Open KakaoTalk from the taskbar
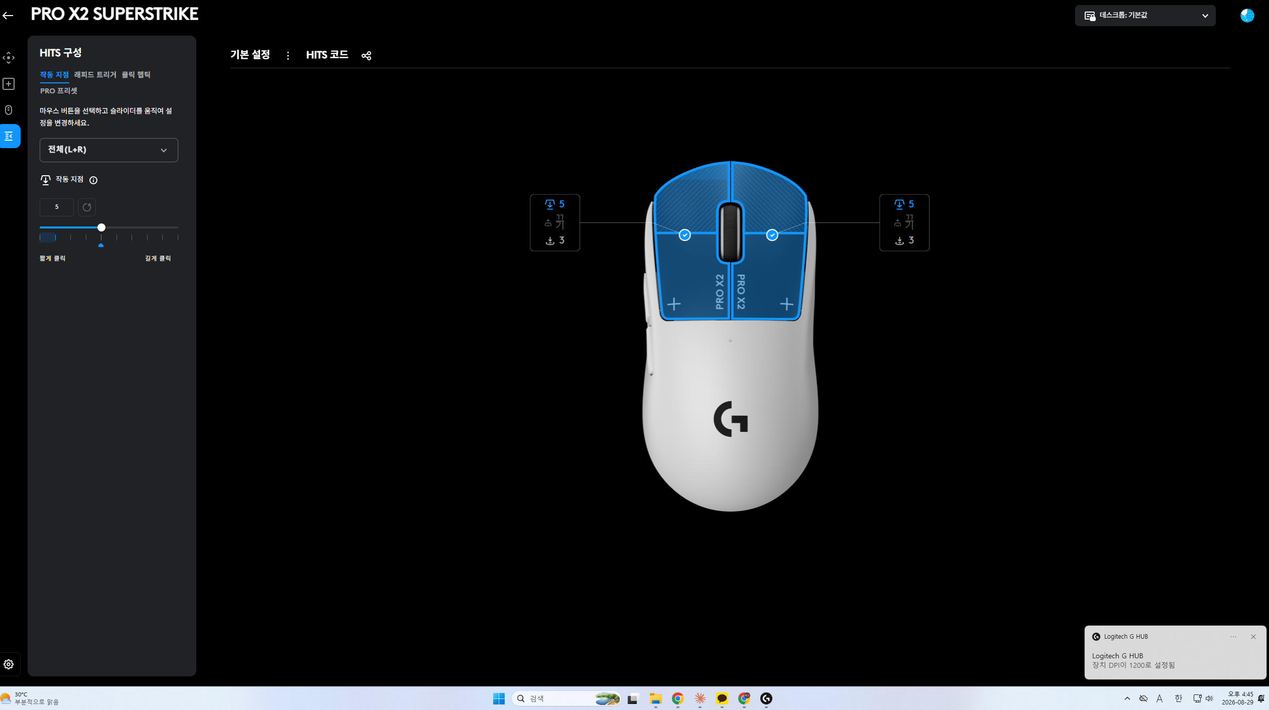 (x=722, y=698)
